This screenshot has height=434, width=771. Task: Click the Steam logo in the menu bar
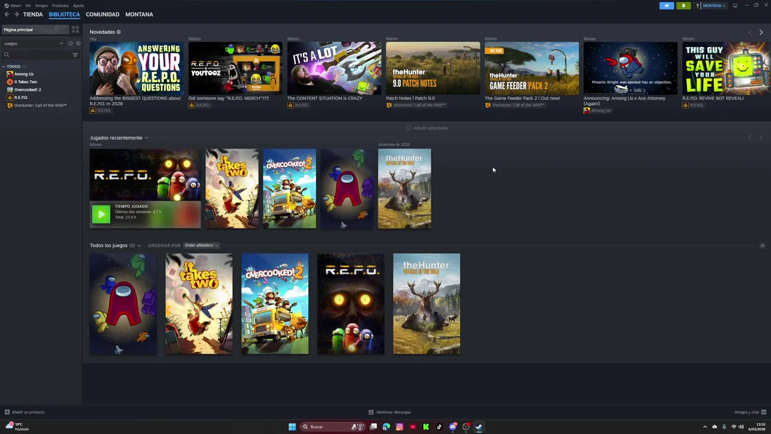click(7, 5)
